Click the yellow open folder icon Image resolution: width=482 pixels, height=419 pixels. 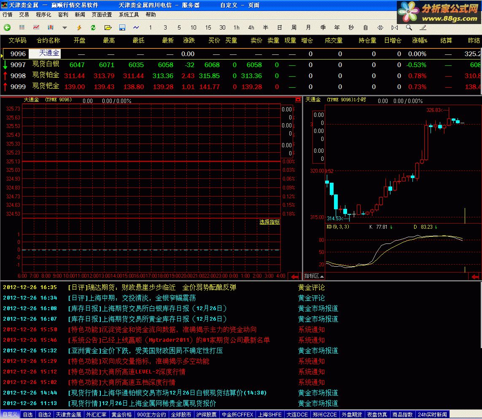(108, 28)
